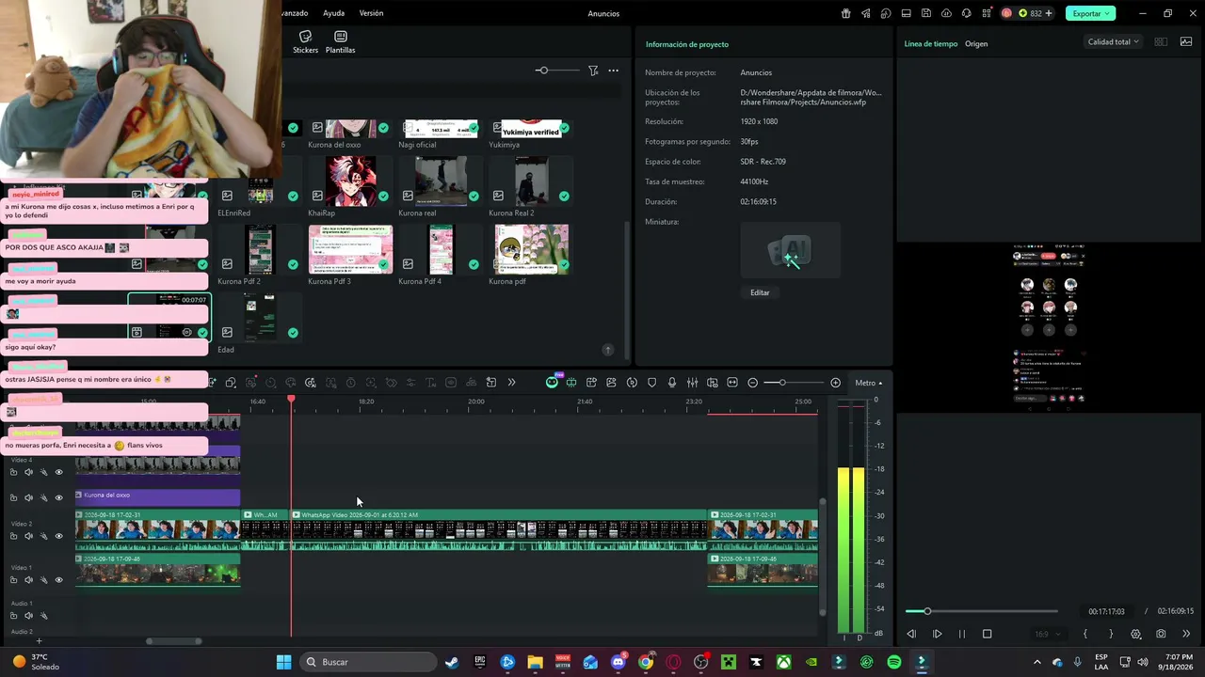The height and width of the screenshot is (677, 1205).
Task: Click the marker shield icon in timeline toolbar
Action: [651, 383]
